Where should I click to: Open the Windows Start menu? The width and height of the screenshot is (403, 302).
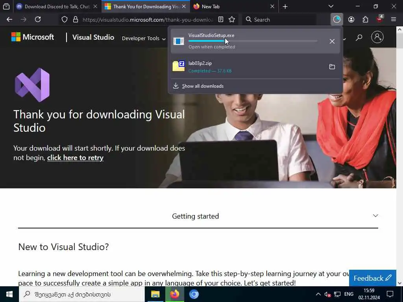(9, 294)
